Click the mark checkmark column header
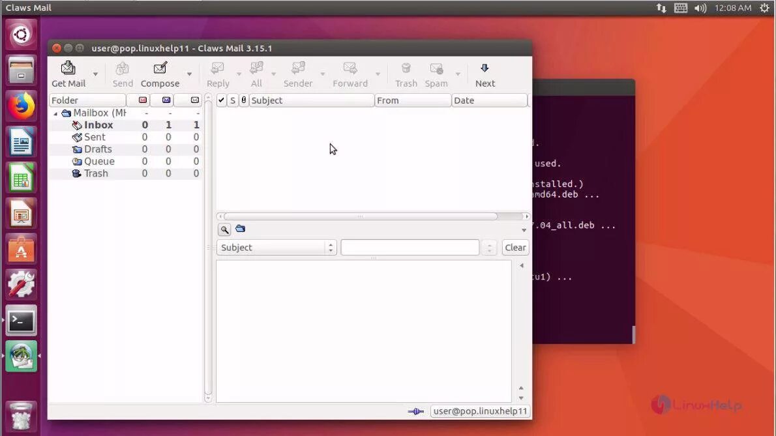776x436 pixels. click(221, 100)
